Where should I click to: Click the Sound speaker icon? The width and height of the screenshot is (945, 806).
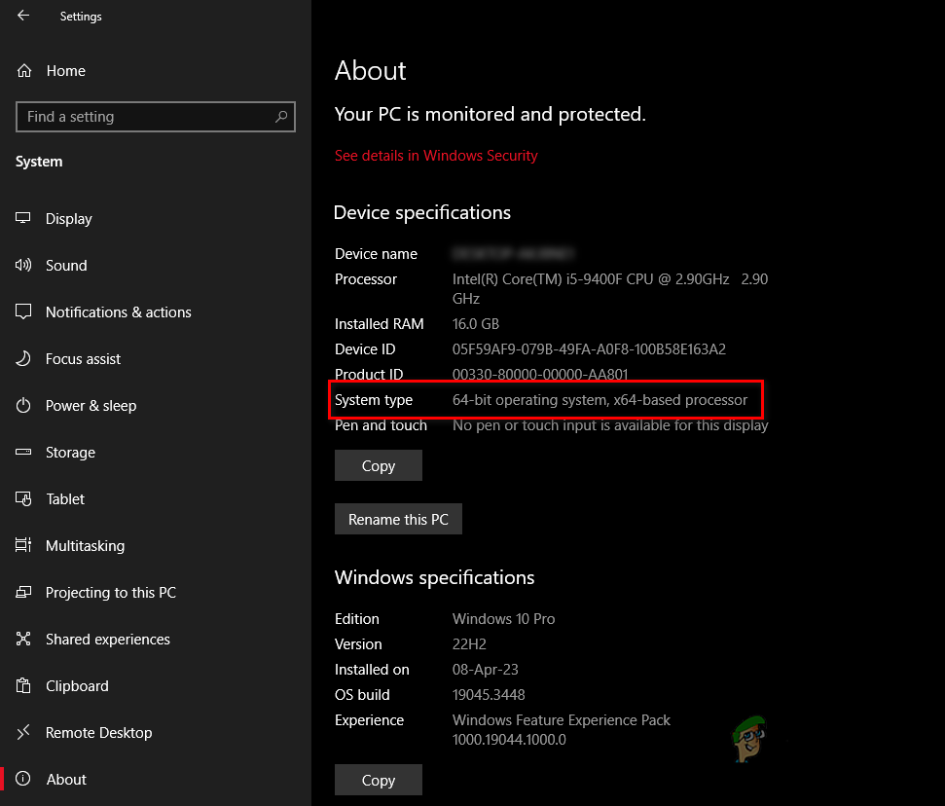tap(24, 266)
